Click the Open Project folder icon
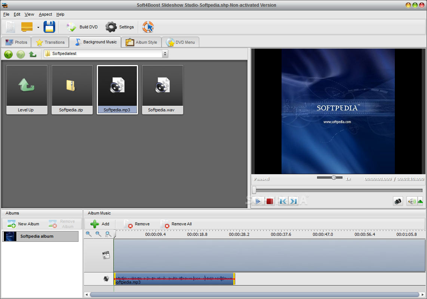427x299 pixels. 27,27
